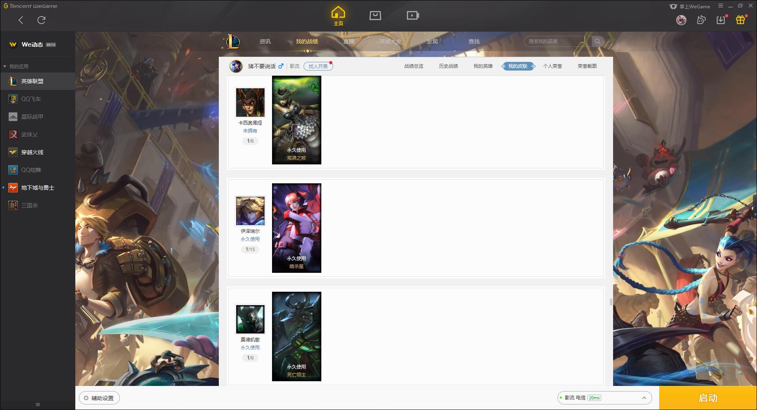Open the store bag icon in top bar

(375, 15)
